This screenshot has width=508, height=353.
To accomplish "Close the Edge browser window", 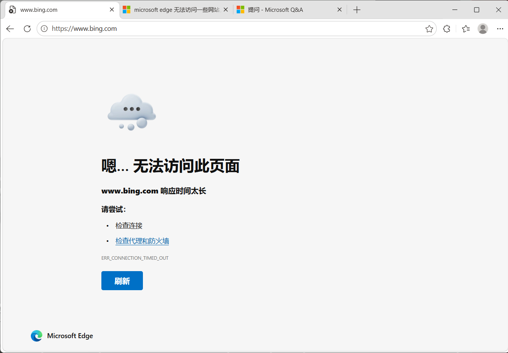I will pyautogui.click(x=498, y=10).
